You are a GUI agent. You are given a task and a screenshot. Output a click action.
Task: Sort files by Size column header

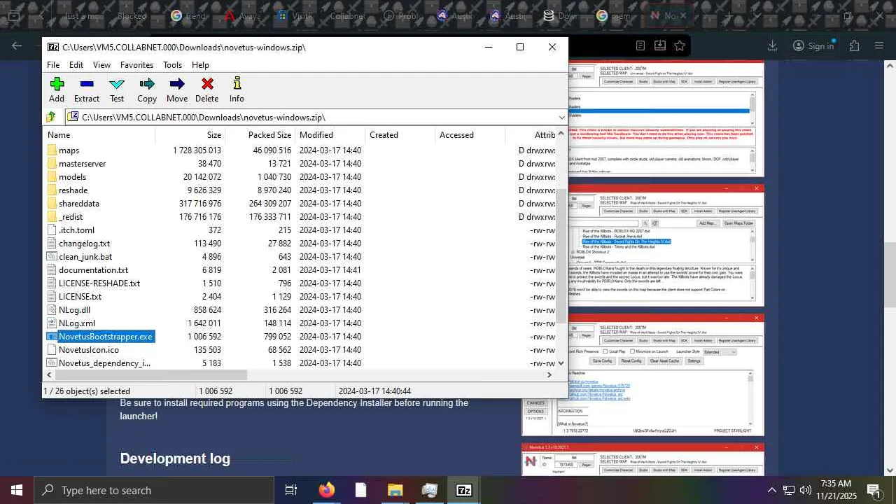(x=189, y=135)
